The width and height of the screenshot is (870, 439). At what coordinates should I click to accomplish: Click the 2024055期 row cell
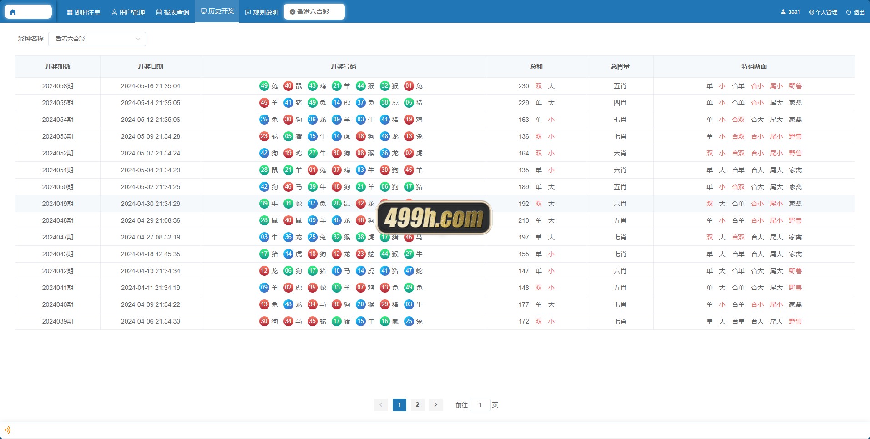pos(58,103)
